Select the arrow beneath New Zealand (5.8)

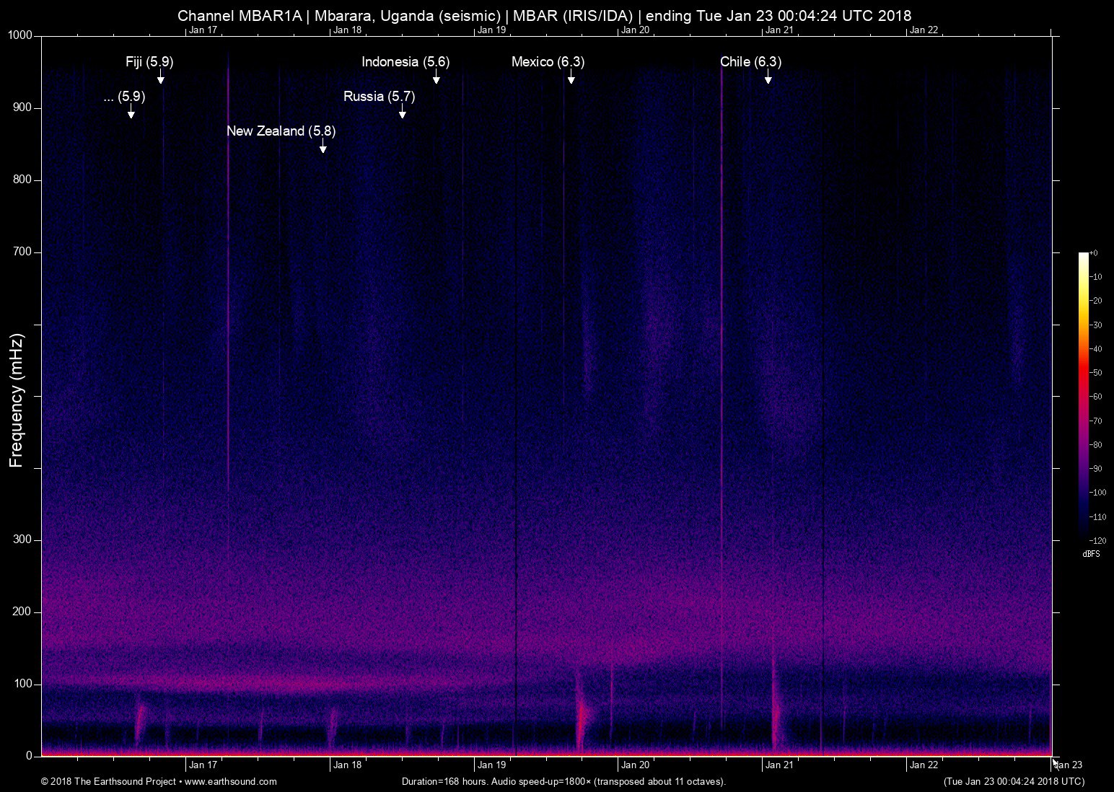coord(323,147)
